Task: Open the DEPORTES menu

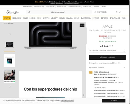Action: (x=105, y=18)
